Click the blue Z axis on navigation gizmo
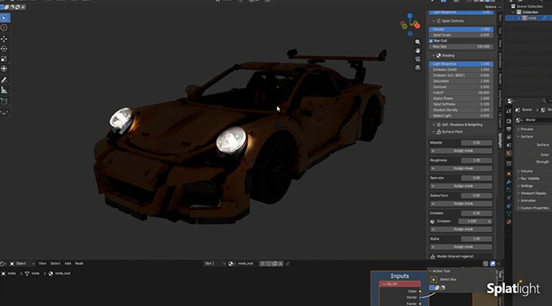 (410, 16)
